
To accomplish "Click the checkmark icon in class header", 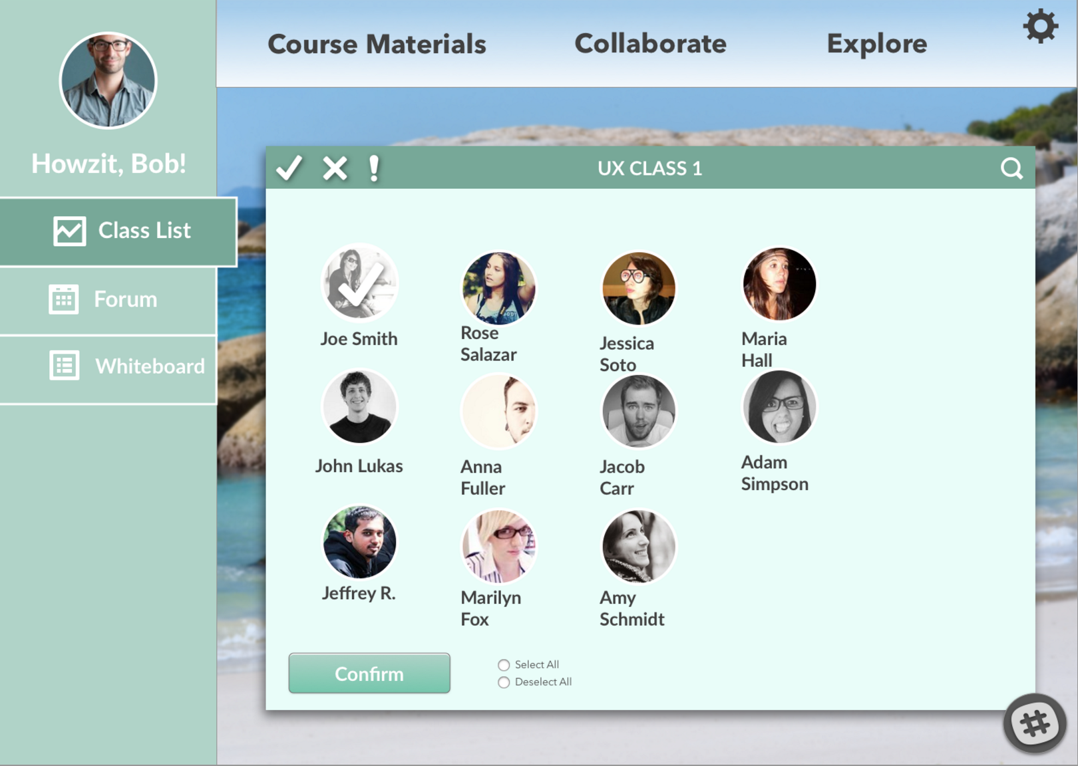I will (x=289, y=168).
